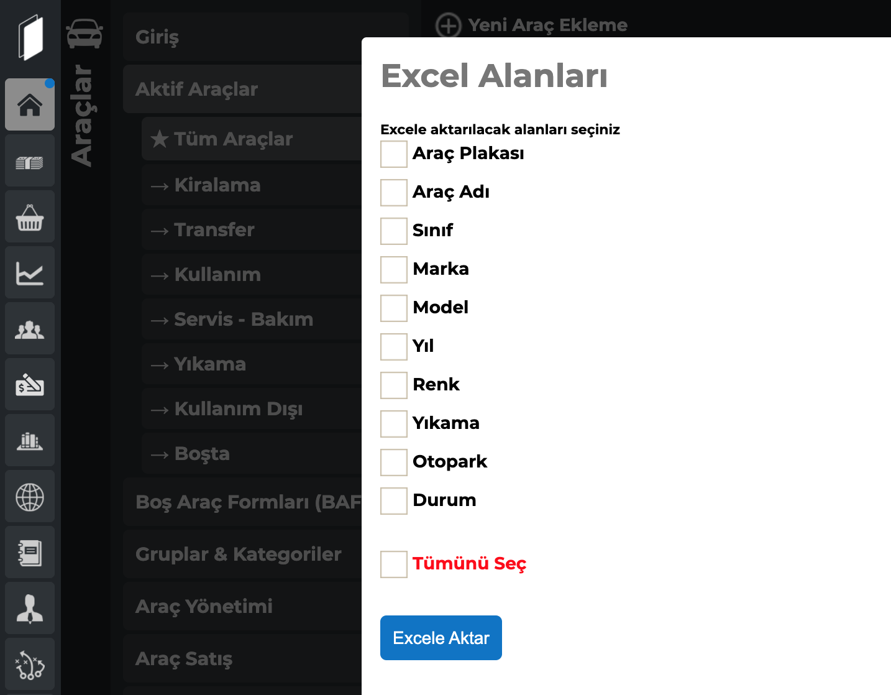
Task: Toggle the Tümünü Seç checkbox
Action: pos(394,564)
